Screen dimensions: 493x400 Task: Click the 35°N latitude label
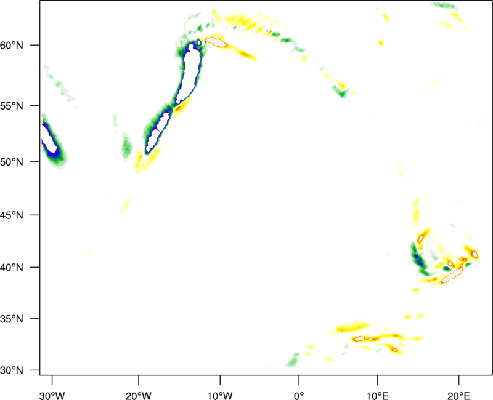tap(12, 319)
